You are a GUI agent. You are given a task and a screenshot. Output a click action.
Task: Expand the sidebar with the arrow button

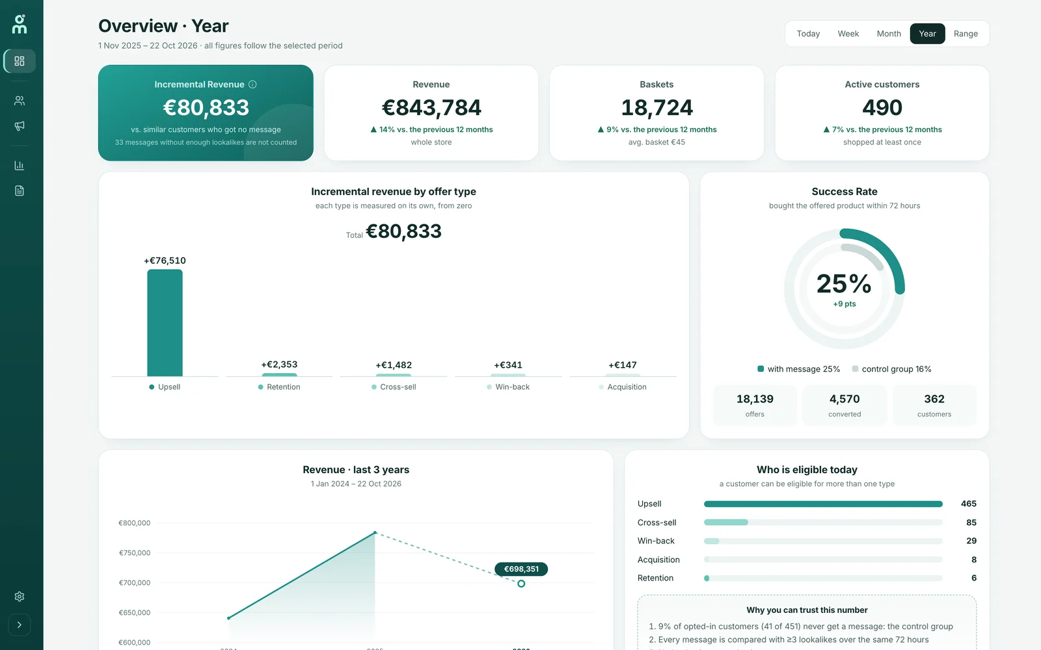(20, 625)
